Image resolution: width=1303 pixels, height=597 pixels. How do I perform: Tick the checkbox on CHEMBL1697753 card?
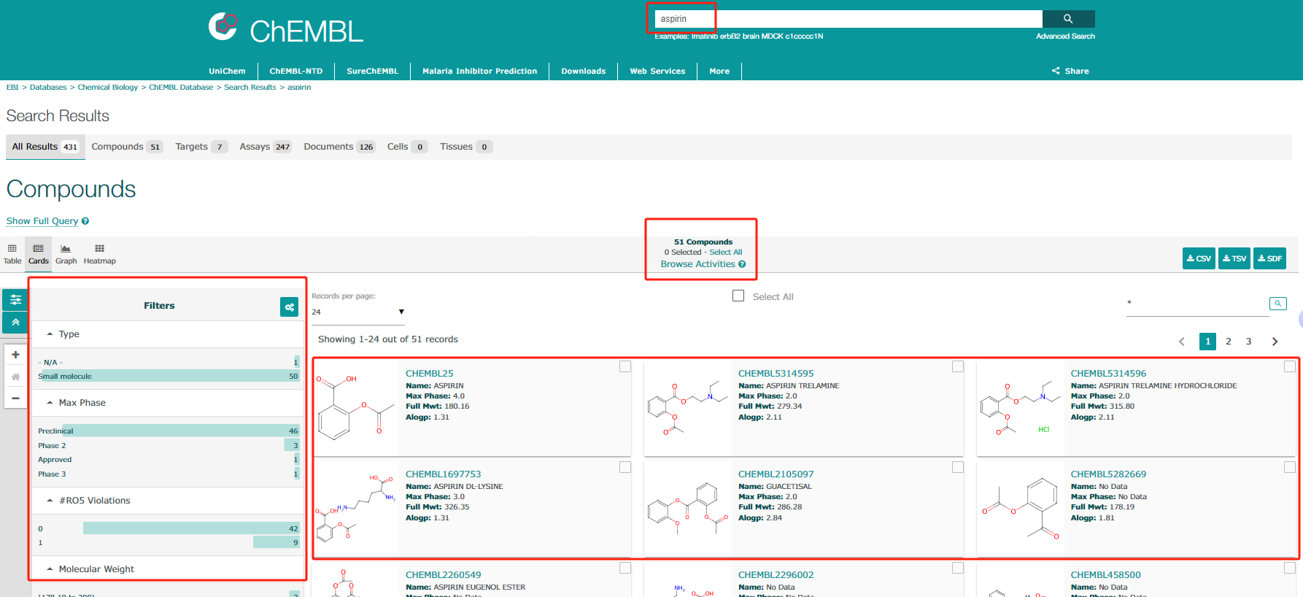pos(625,467)
